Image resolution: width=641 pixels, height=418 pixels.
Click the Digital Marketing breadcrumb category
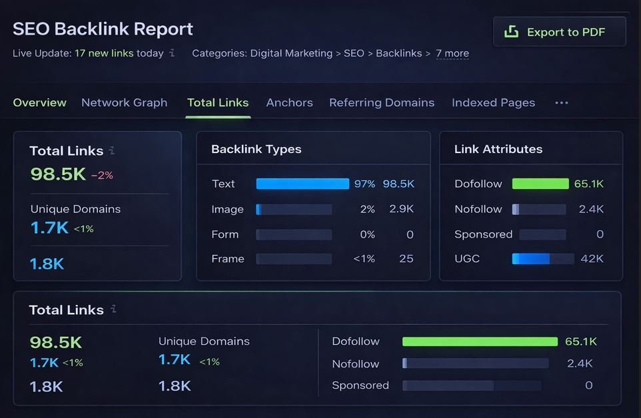tap(291, 53)
